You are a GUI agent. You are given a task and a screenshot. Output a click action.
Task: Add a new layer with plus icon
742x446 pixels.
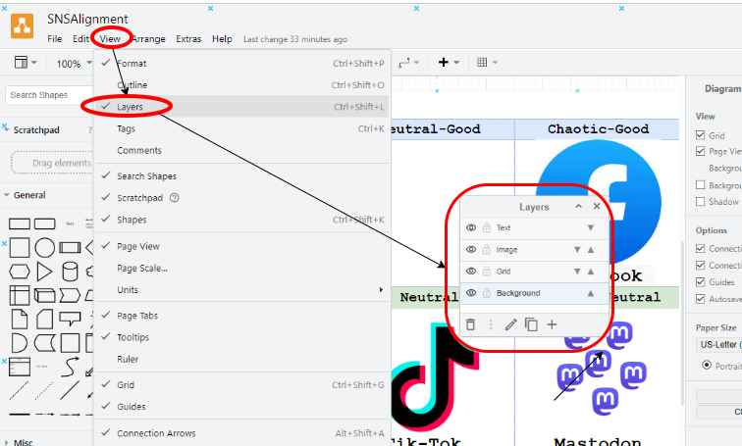(x=552, y=324)
